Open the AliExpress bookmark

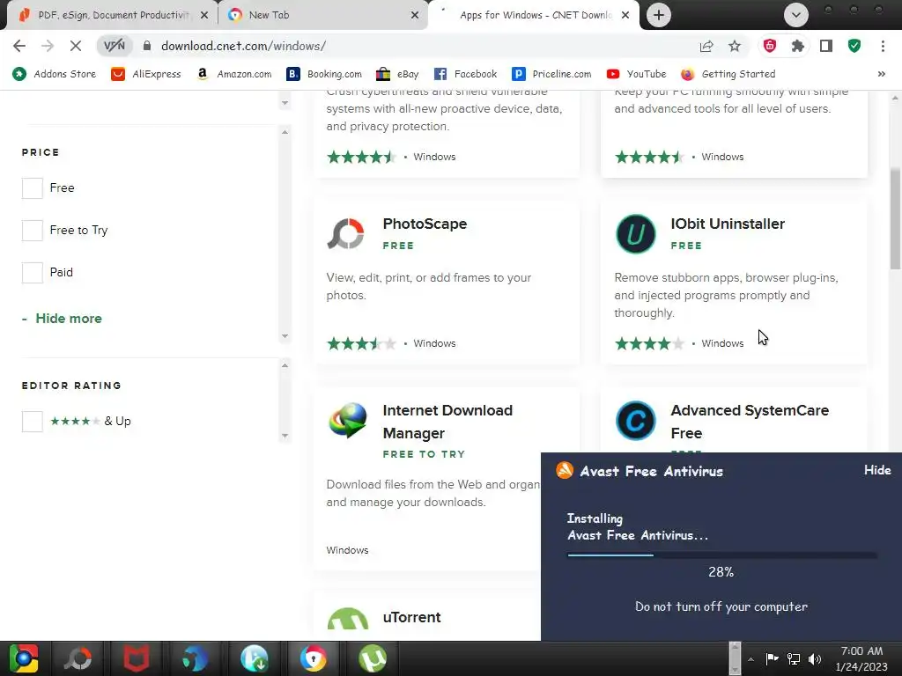coord(146,74)
